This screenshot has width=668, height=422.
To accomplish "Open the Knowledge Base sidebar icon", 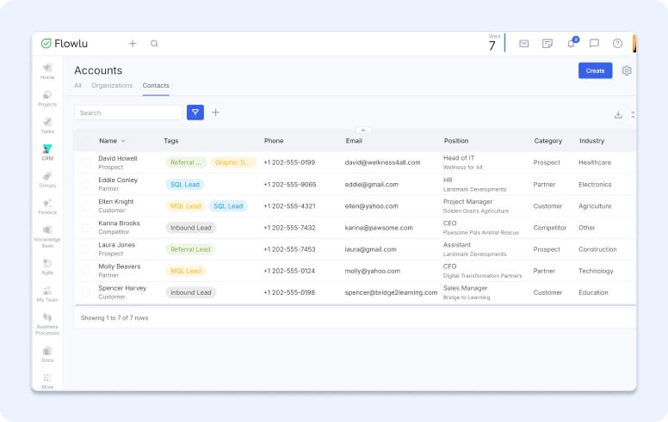I will (x=47, y=236).
